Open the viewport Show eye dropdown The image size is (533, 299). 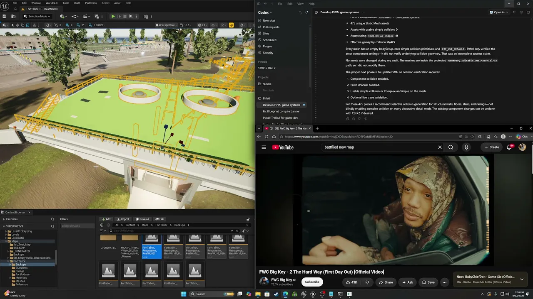click(x=214, y=25)
